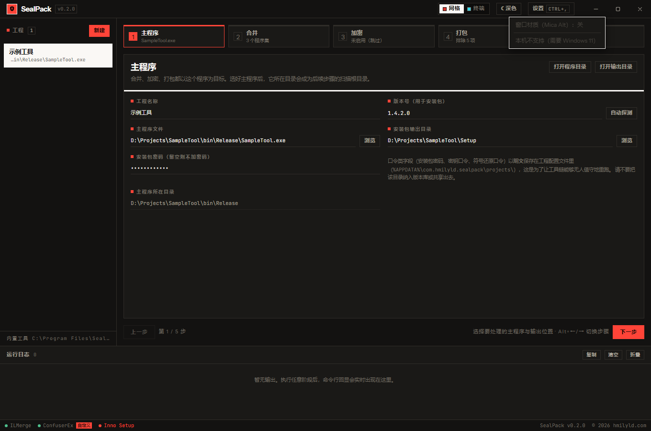The width and height of the screenshot is (651, 431).
Task: Edit the 主程序文件 path field
Action: tap(243, 140)
